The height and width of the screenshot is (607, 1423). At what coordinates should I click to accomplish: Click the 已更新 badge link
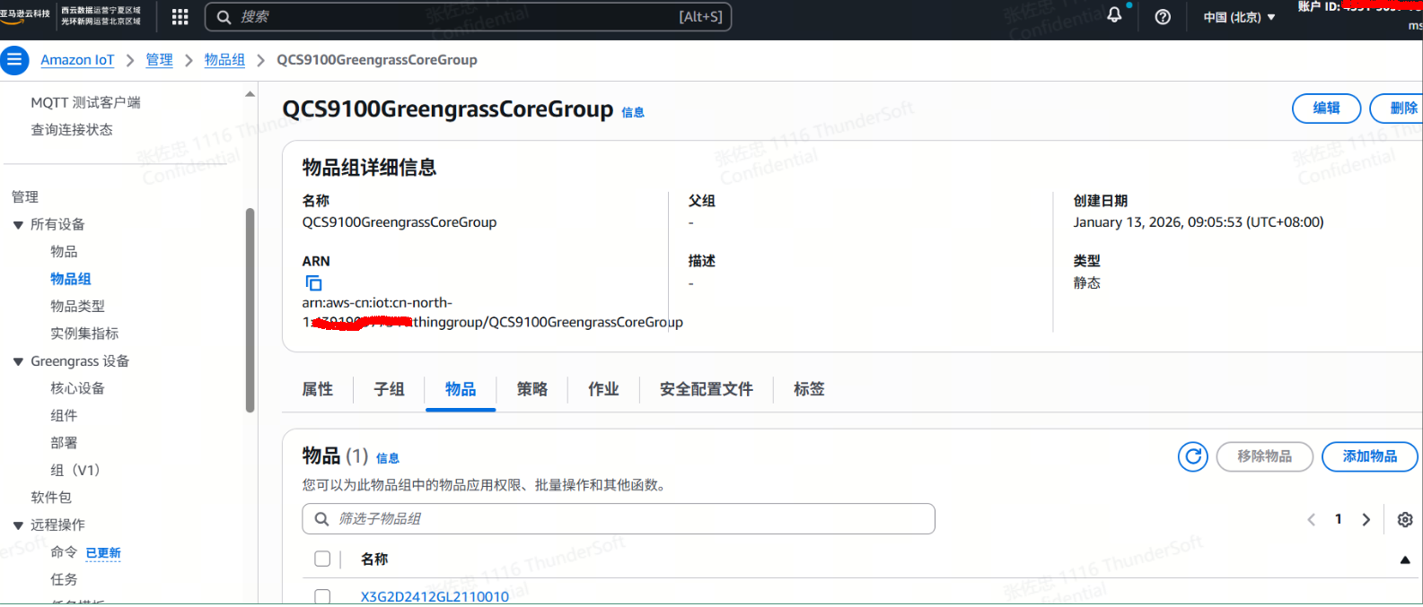click(x=103, y=553)
